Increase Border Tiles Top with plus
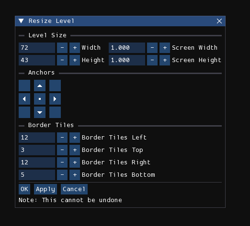250x226 pixels. pos(75,150)
